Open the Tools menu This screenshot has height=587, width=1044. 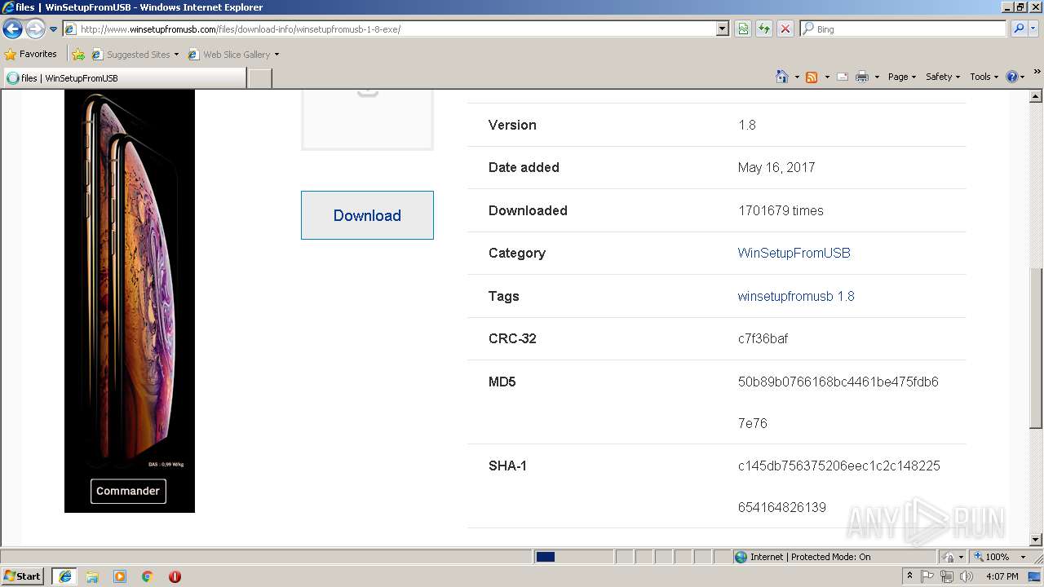click(x=984, y=77)
